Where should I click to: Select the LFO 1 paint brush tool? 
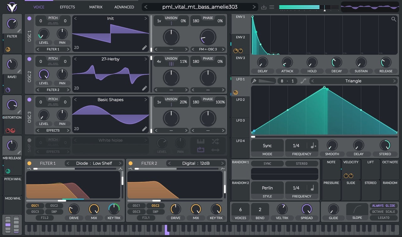click(x=254, y=81)
